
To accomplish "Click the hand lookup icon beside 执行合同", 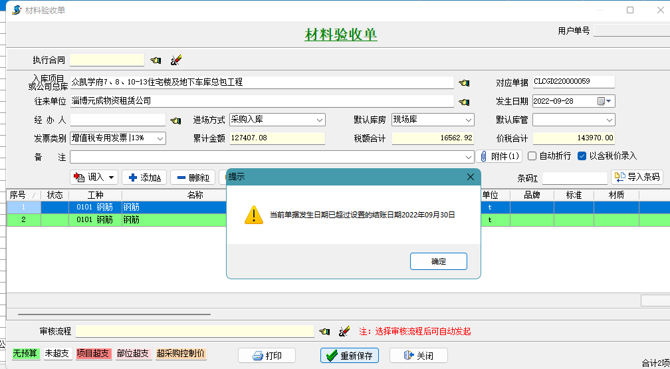I will 156,60.
